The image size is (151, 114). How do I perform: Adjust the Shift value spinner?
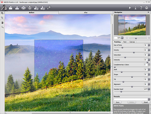tap(149, 70)
